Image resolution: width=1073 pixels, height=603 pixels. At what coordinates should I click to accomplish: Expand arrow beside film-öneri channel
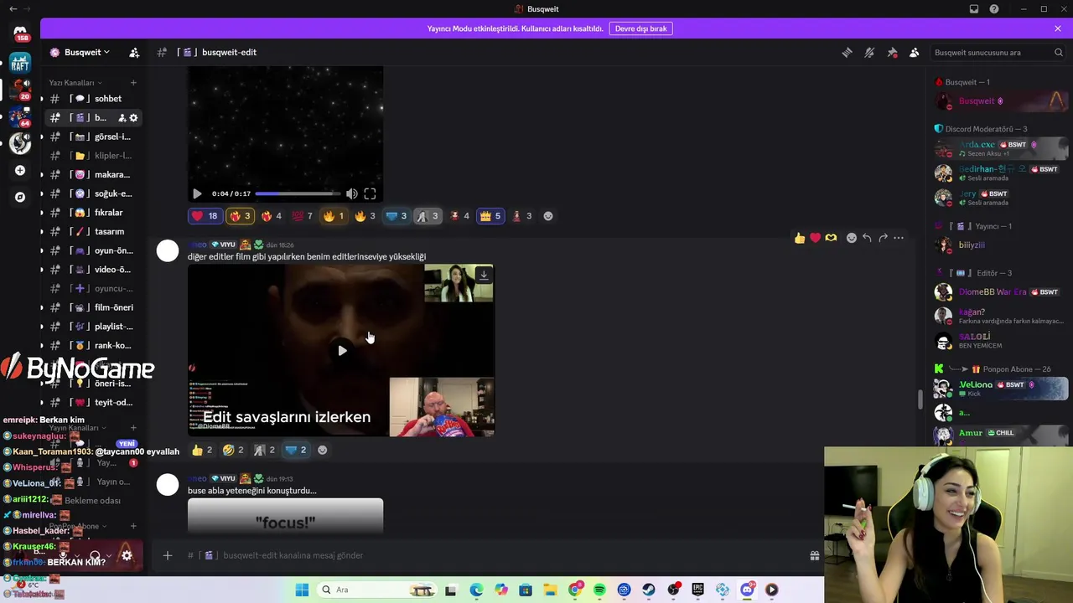pos(42,307)
